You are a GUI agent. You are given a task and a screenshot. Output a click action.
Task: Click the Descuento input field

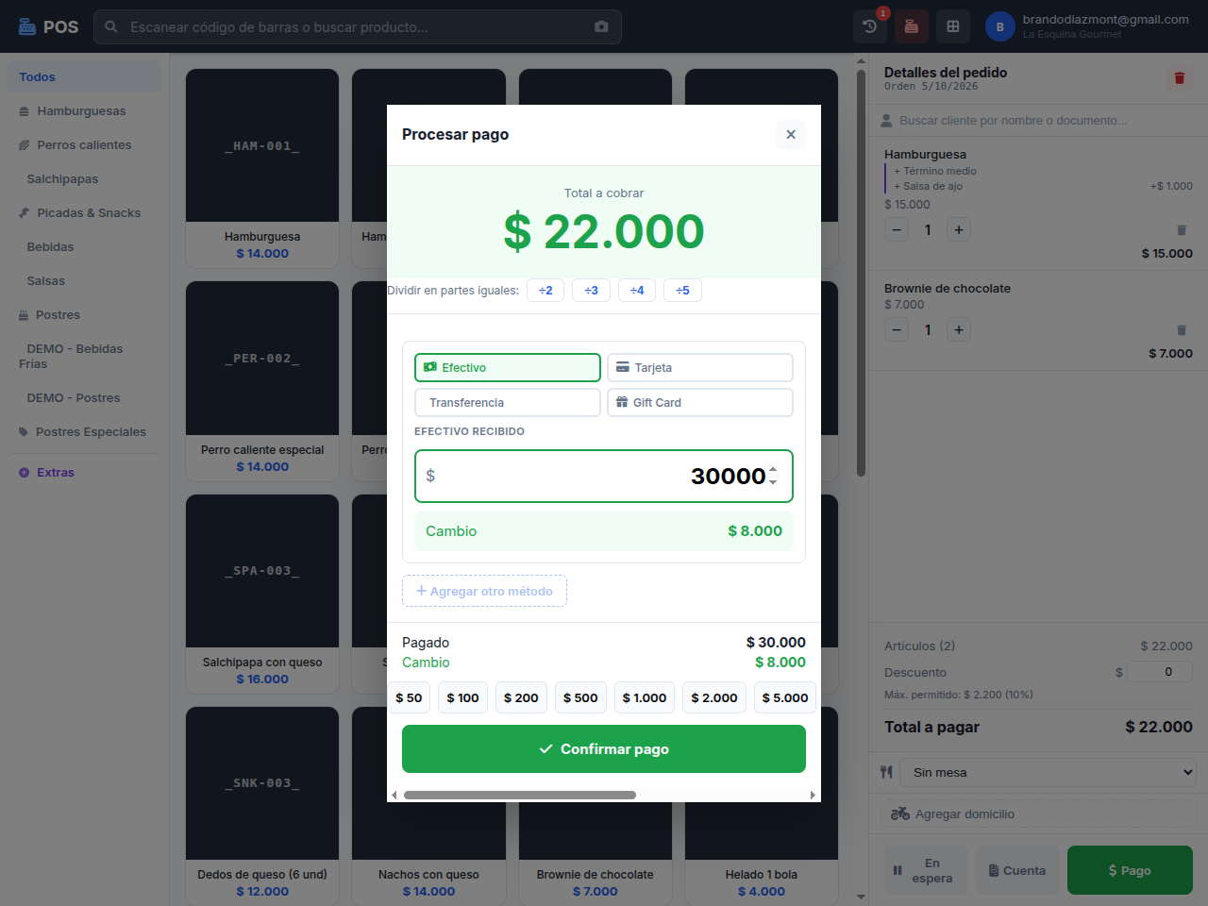1160,672
